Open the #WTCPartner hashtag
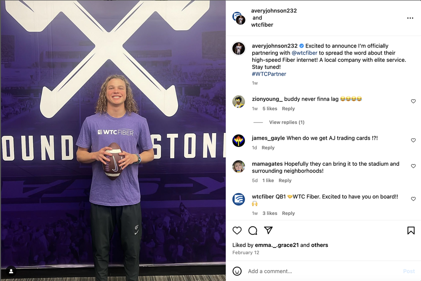Screen dimensions: 421x281 [269, 74]
